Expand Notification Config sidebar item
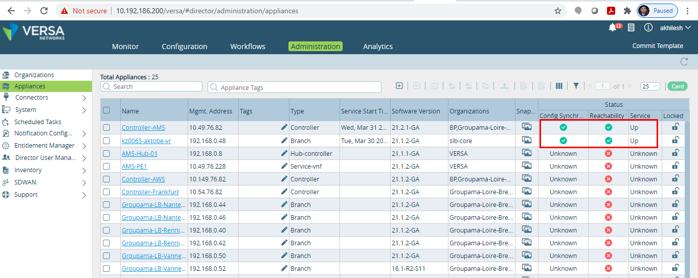The width and height of the screenshot is (698, 278). 84,133
